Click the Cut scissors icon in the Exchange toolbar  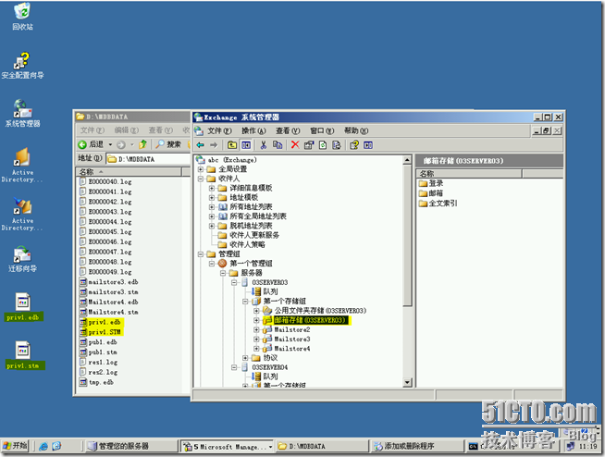pyautogui.click(x=264, y=145)
